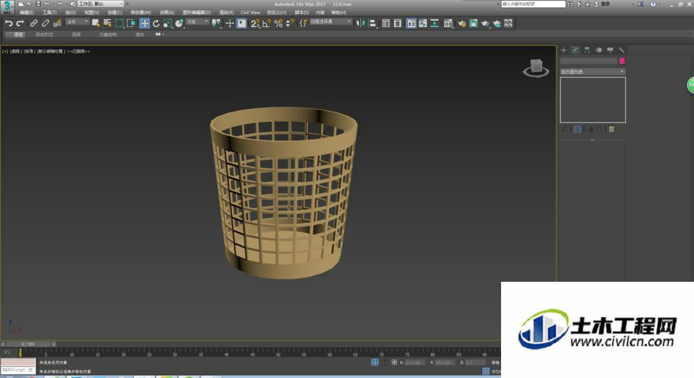The width and height of the screenshot is (694, 378).
Task: Open the reference coordinate system dropdown
Action: pos(197,21)
